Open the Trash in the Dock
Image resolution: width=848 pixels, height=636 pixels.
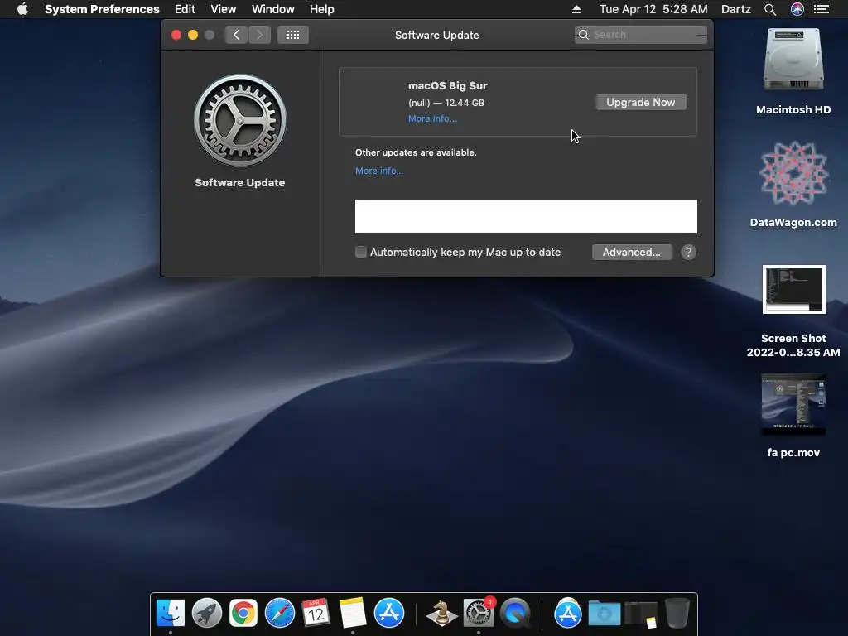point(677,614)
